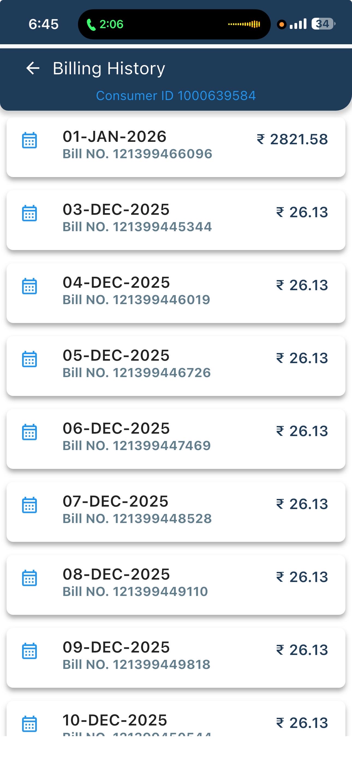Select Bill NO. 121399447469
Viewport: 352px width, 764px height.
pyautogui.click(x=137, y=446)
